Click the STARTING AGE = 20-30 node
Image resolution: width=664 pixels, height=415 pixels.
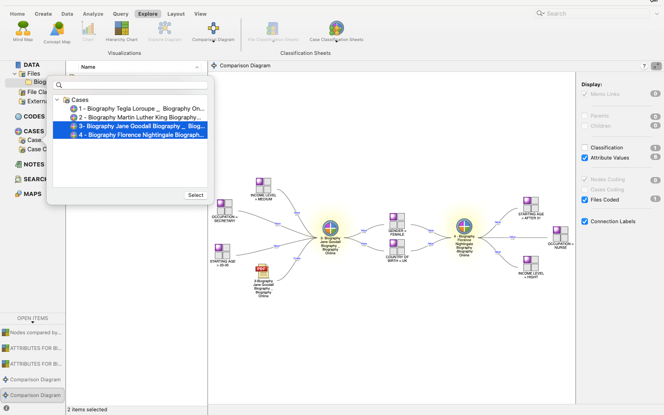[x=223, y=255]
